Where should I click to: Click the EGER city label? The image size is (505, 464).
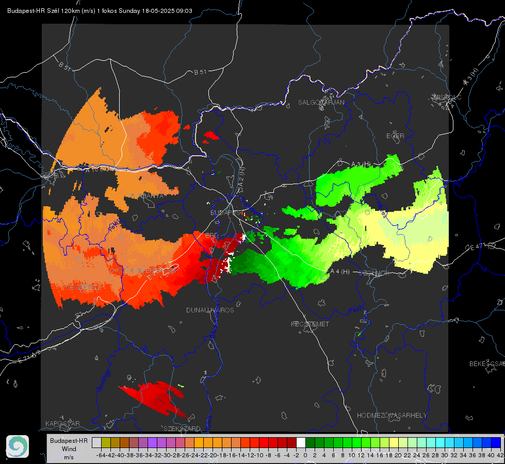pyautogui.click(x=395, y=136)
